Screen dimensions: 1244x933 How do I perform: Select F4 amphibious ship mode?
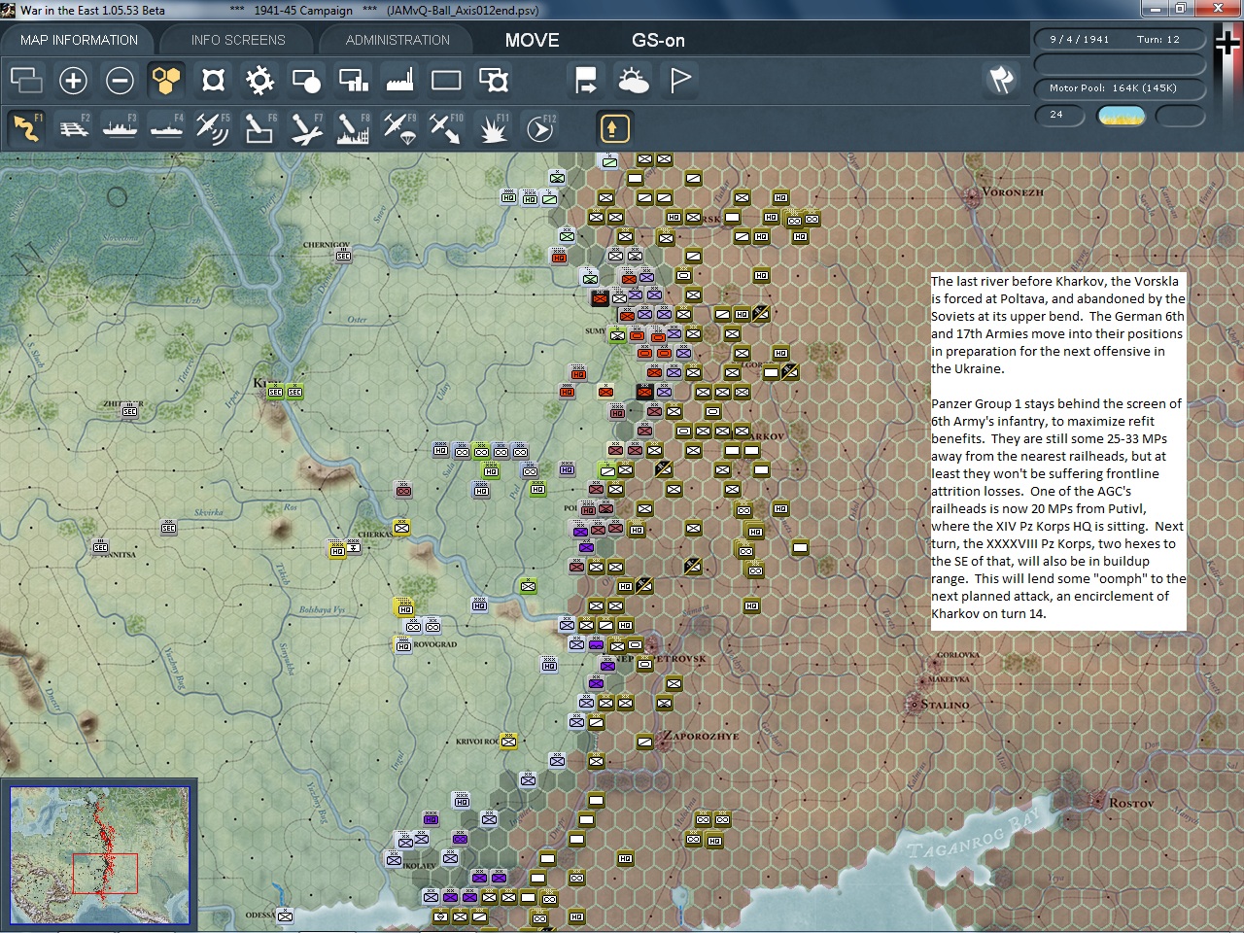tap(166, 128)
